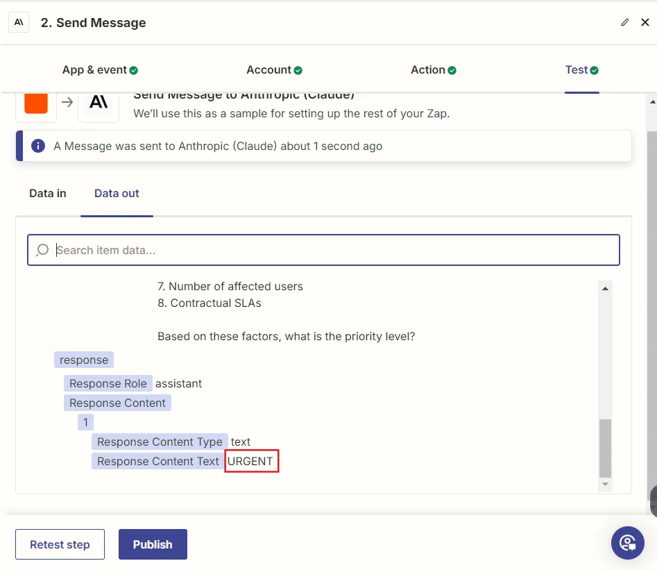Click the Publish button
This screenshot has width=657, height=570.
pyautogui.click(x=153, y=544)
